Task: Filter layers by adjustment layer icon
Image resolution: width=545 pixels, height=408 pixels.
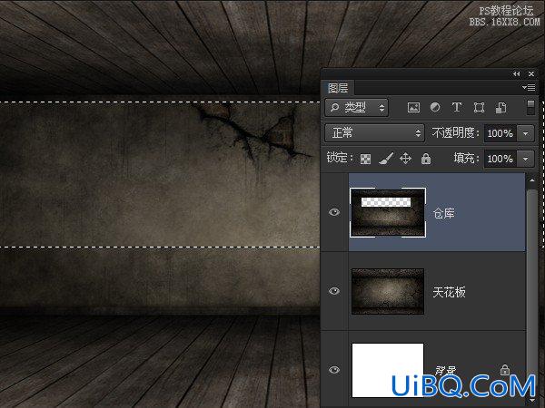Action: point(435,107)
